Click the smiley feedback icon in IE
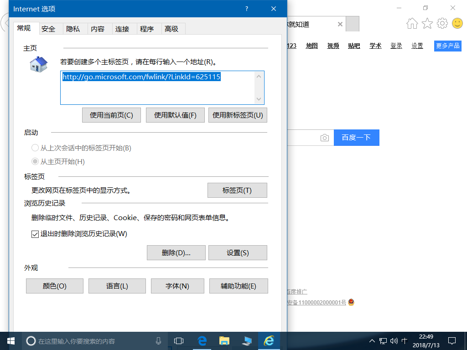 pos(457,23)
